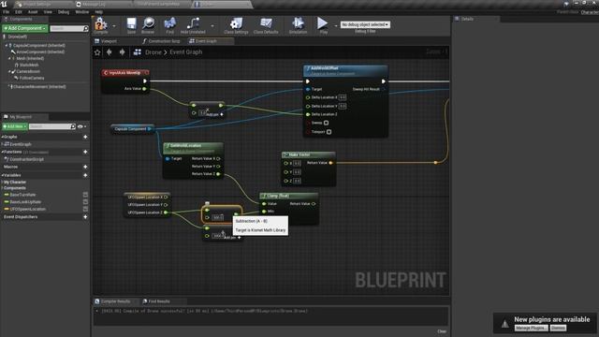
Task: Add a new function with Functions plus icon
Action: tap(85, 152)
